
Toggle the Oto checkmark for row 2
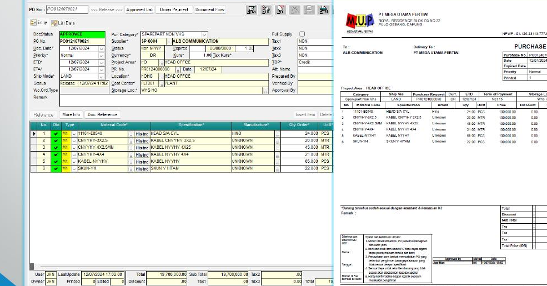tap(56, 141)
